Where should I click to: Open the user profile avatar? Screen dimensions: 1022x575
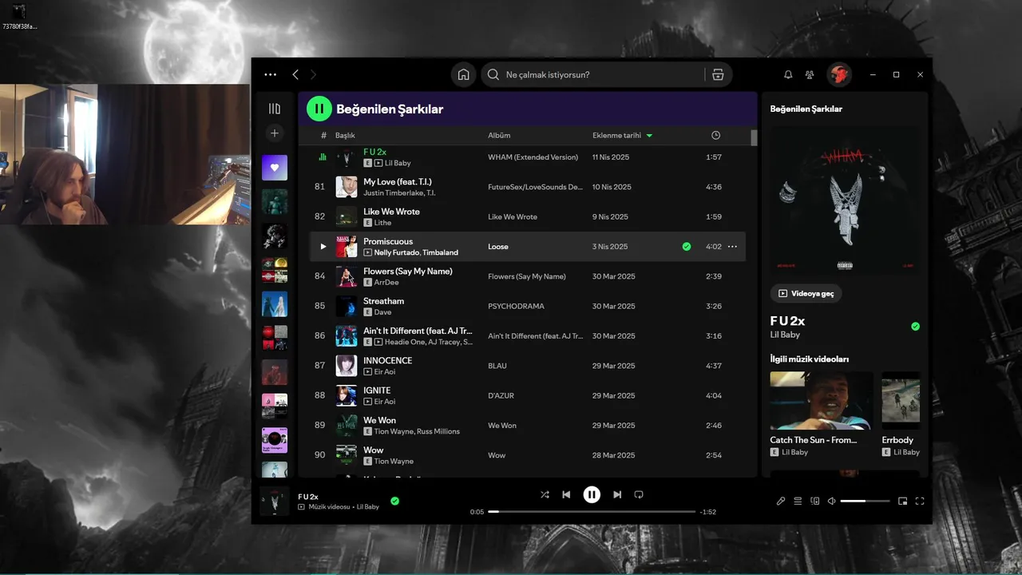pos(838,74)
